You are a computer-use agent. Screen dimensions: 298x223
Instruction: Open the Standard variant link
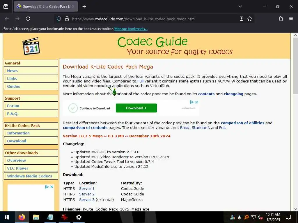pyautogui.click(x=200, y=128)
